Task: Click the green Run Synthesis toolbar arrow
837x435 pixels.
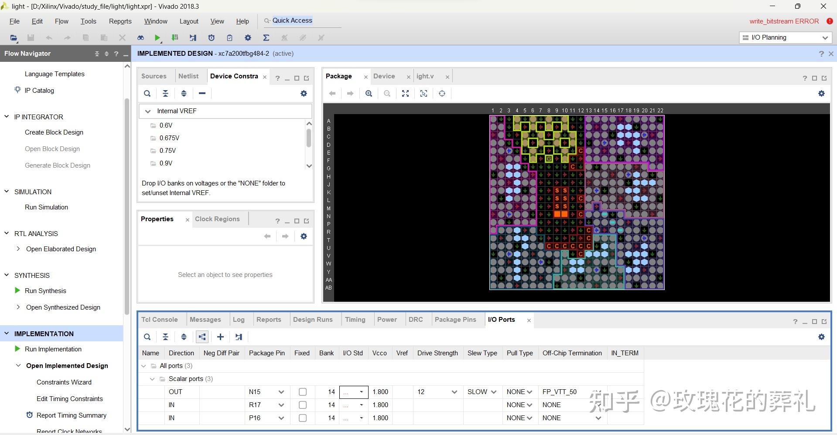Action: click(x=157, y=38)
